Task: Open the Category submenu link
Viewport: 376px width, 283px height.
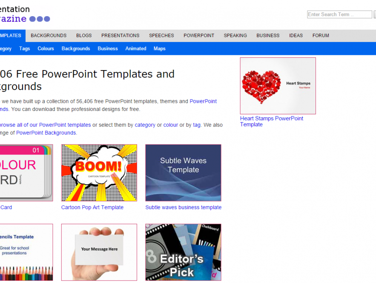Action: point(6,48)
